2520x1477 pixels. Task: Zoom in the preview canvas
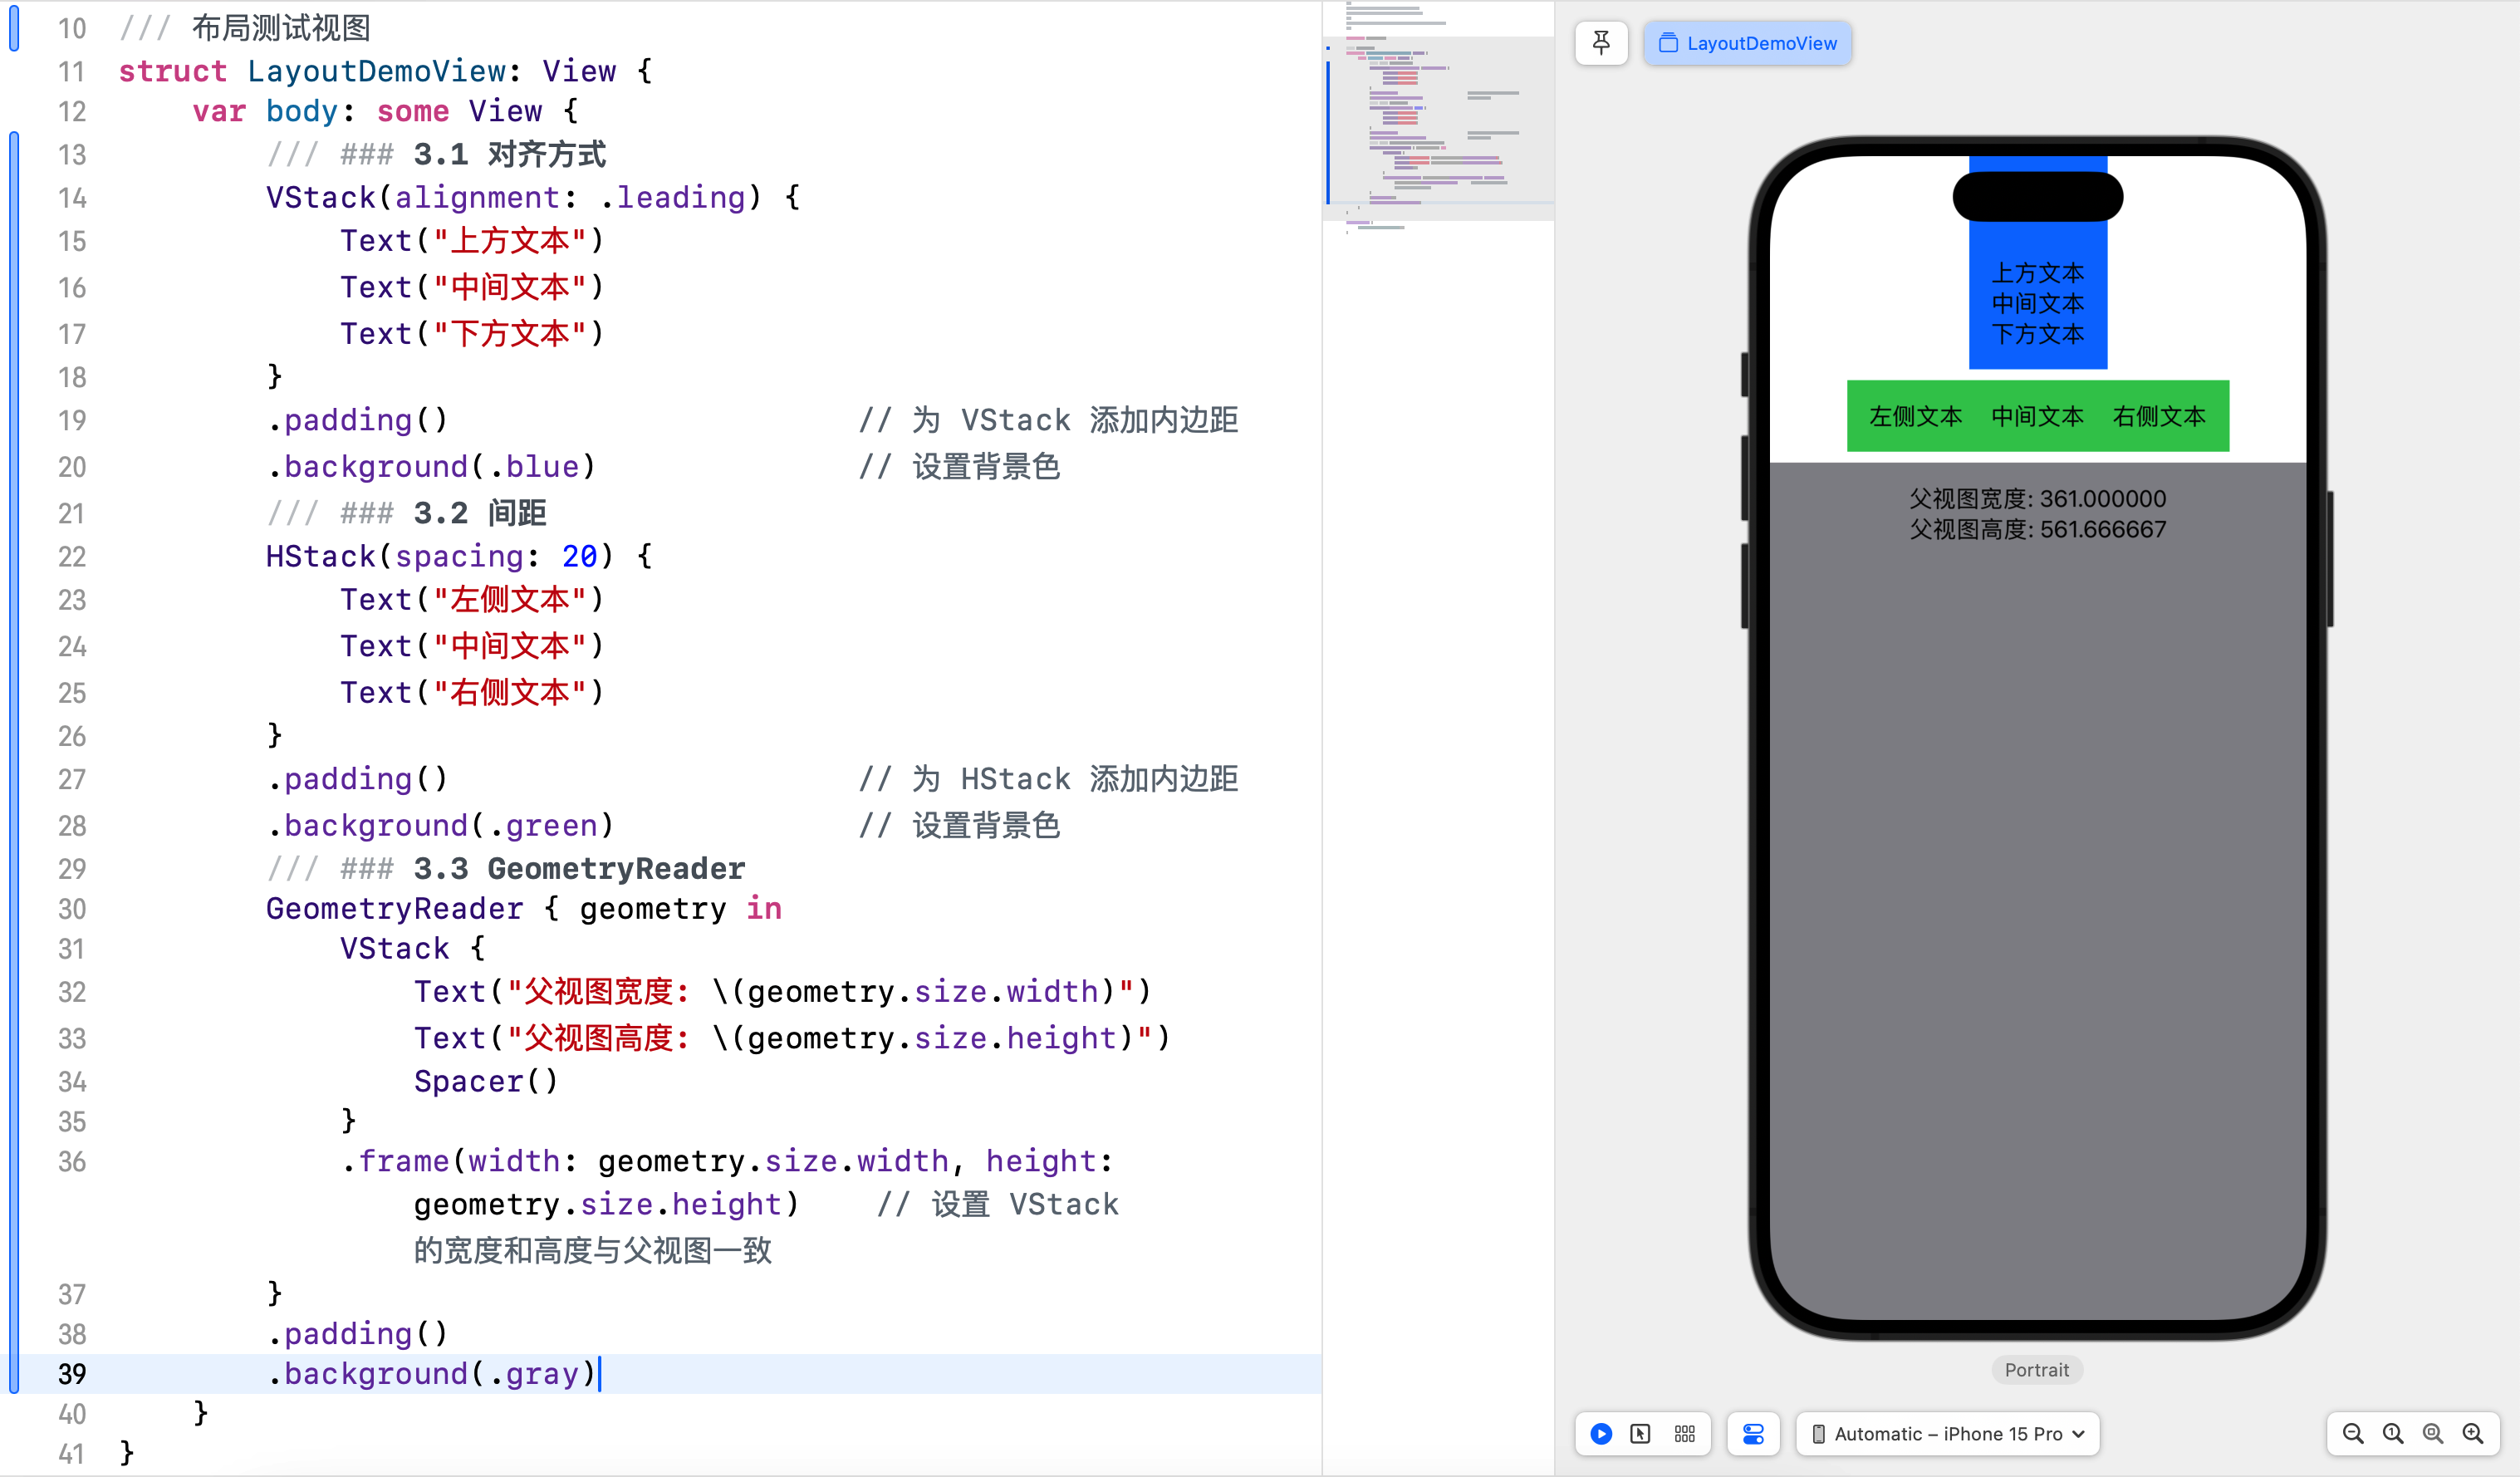2473,1433
